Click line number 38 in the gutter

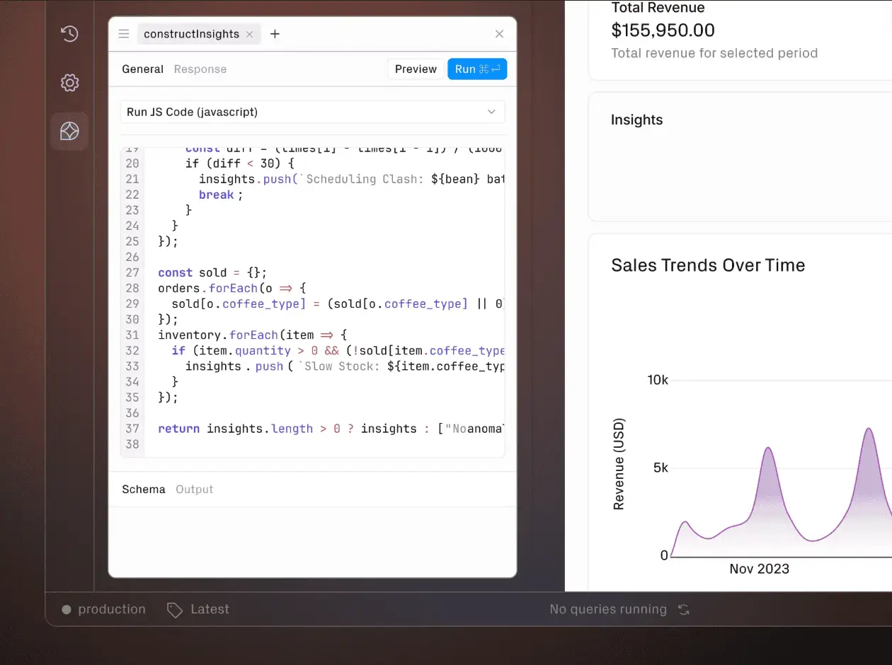click(x=132, y=444)
